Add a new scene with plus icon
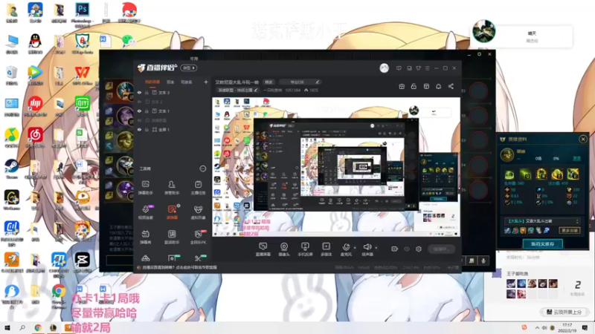Viewport: 595px width, 334px height. pyautogui.click(x=206, y=82)
